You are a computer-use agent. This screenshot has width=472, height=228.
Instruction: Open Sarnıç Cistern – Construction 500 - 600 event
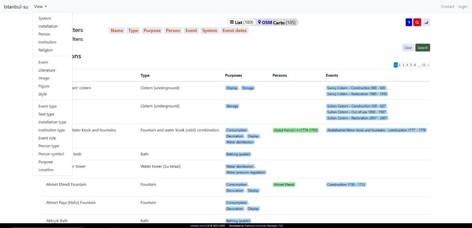(x=356, y=88)
